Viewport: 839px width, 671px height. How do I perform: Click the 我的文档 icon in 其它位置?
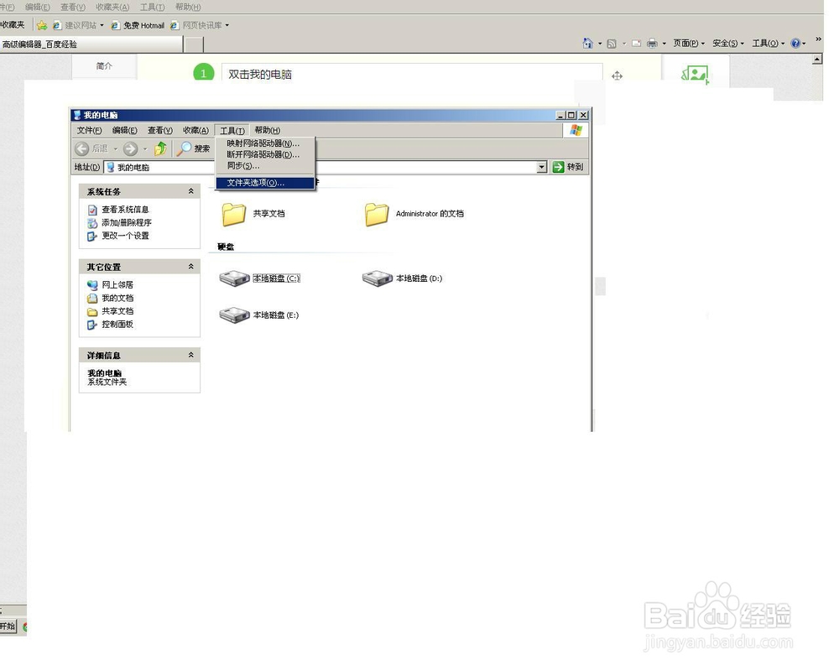(x=92, y=298)
